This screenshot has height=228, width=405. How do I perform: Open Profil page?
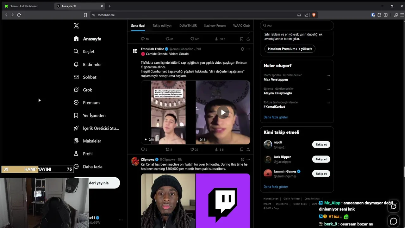[83, 154]
